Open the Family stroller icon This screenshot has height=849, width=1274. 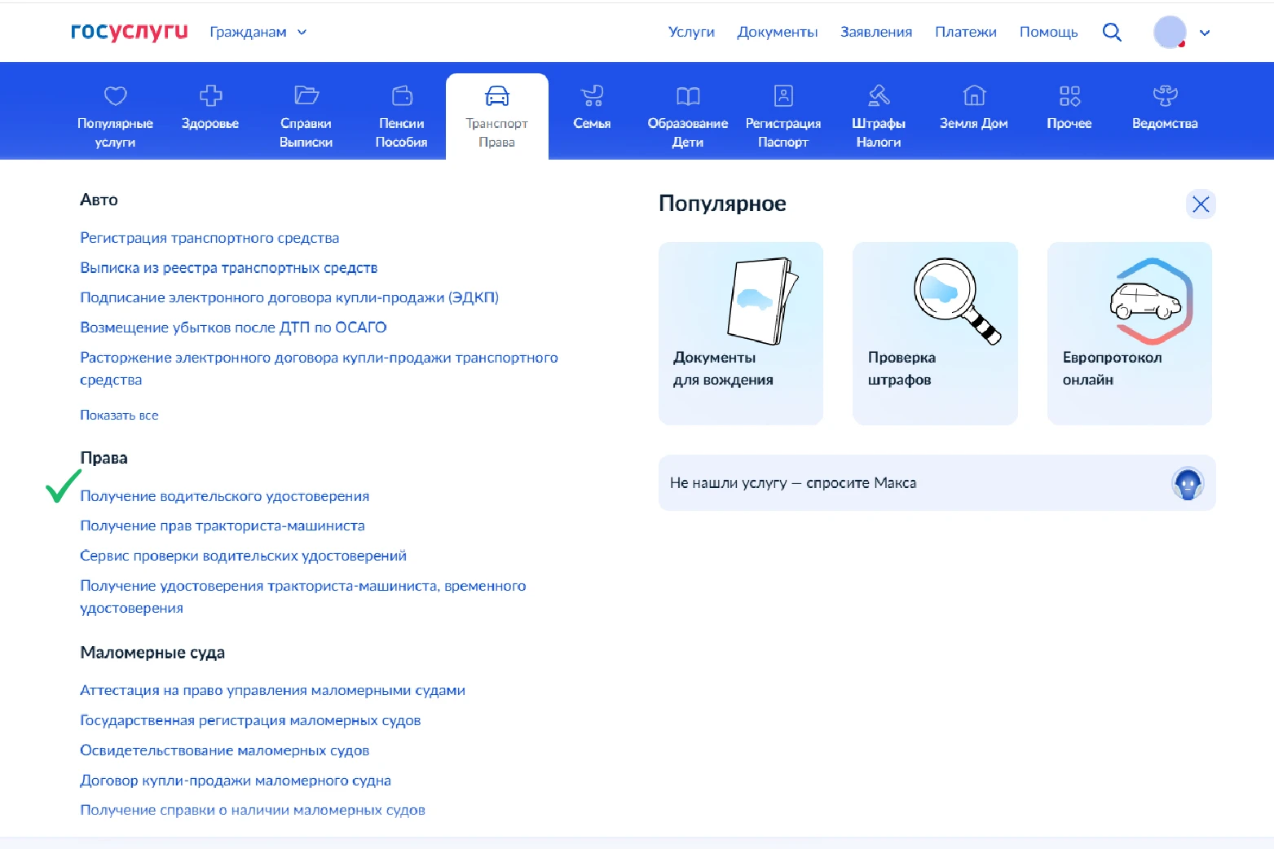click(x=593, y=96)
